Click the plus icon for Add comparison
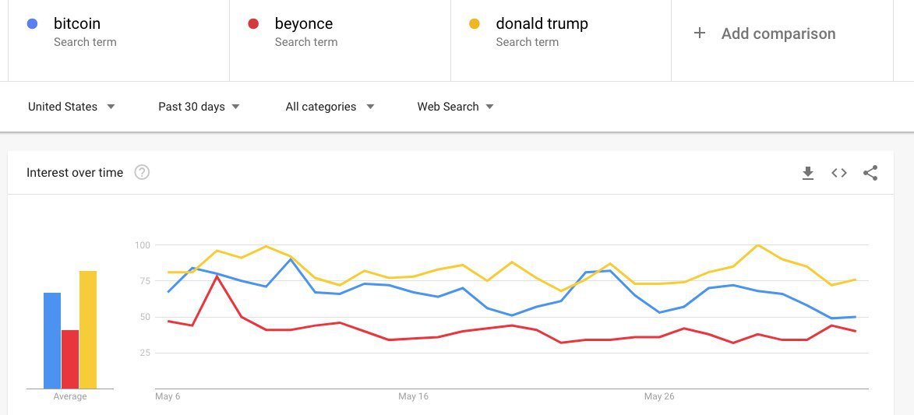Screen dimensions: 914x415 click(x=700, y=33)
